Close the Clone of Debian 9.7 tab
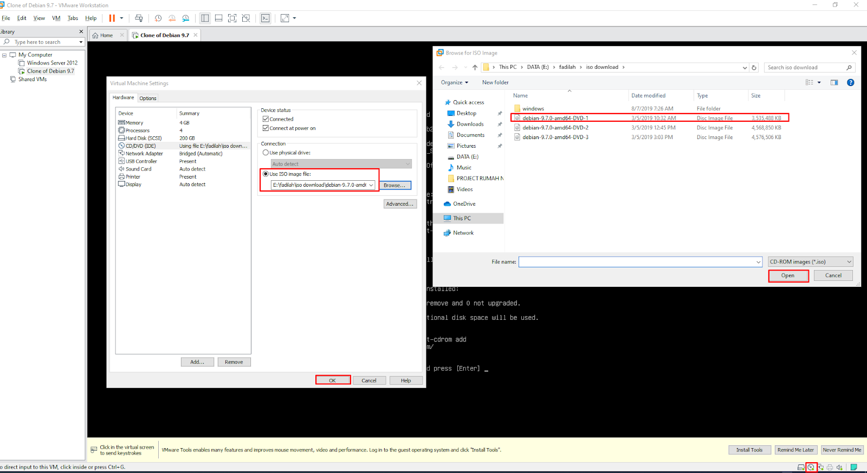Screen dimensions: 867x473 (x=196, y=35)
